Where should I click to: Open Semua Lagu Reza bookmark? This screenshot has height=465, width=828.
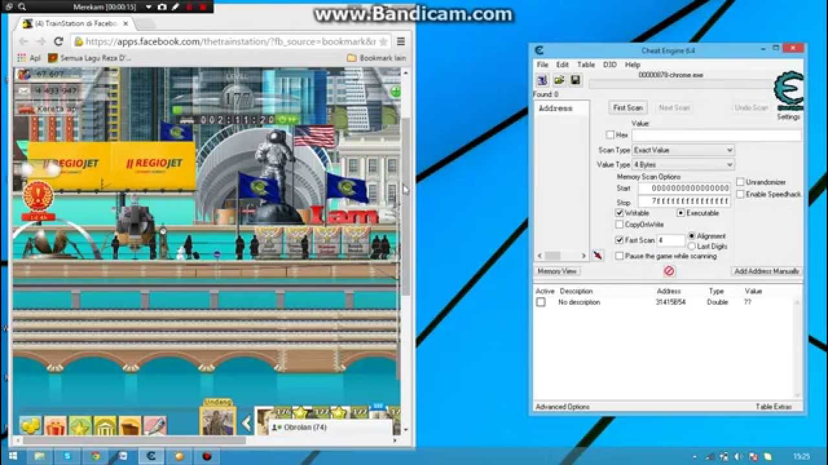click(90, 58)
